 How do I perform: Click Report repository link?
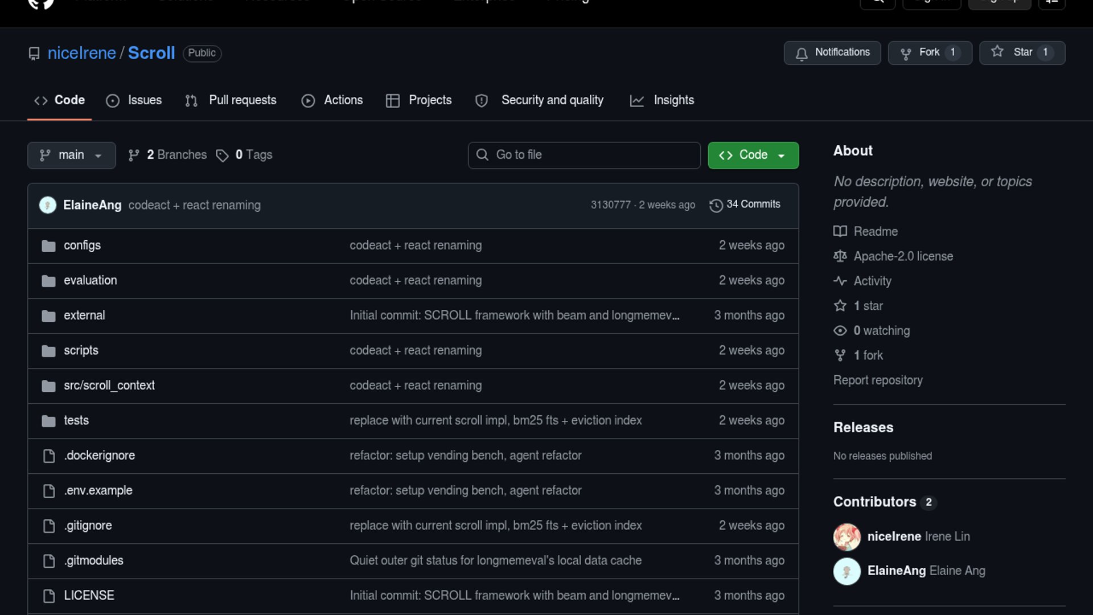click(878, 380)
